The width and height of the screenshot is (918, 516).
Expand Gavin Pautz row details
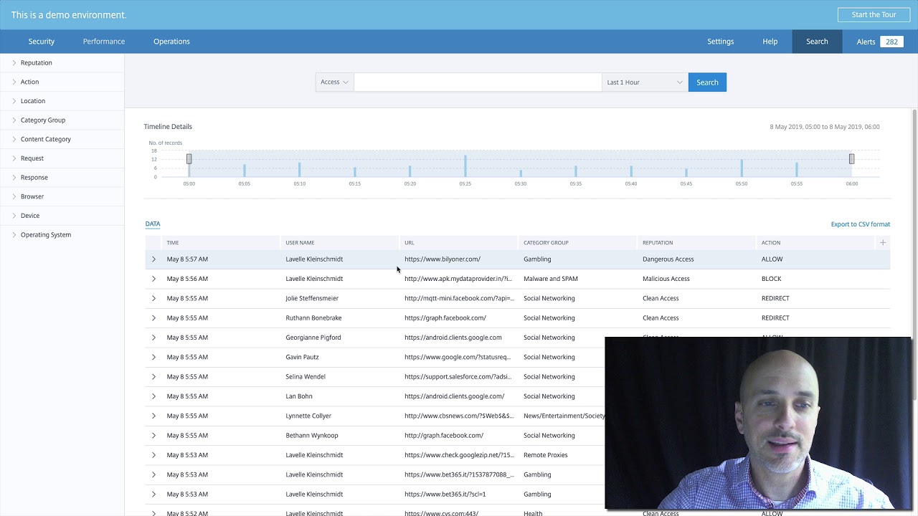(153, 357)
